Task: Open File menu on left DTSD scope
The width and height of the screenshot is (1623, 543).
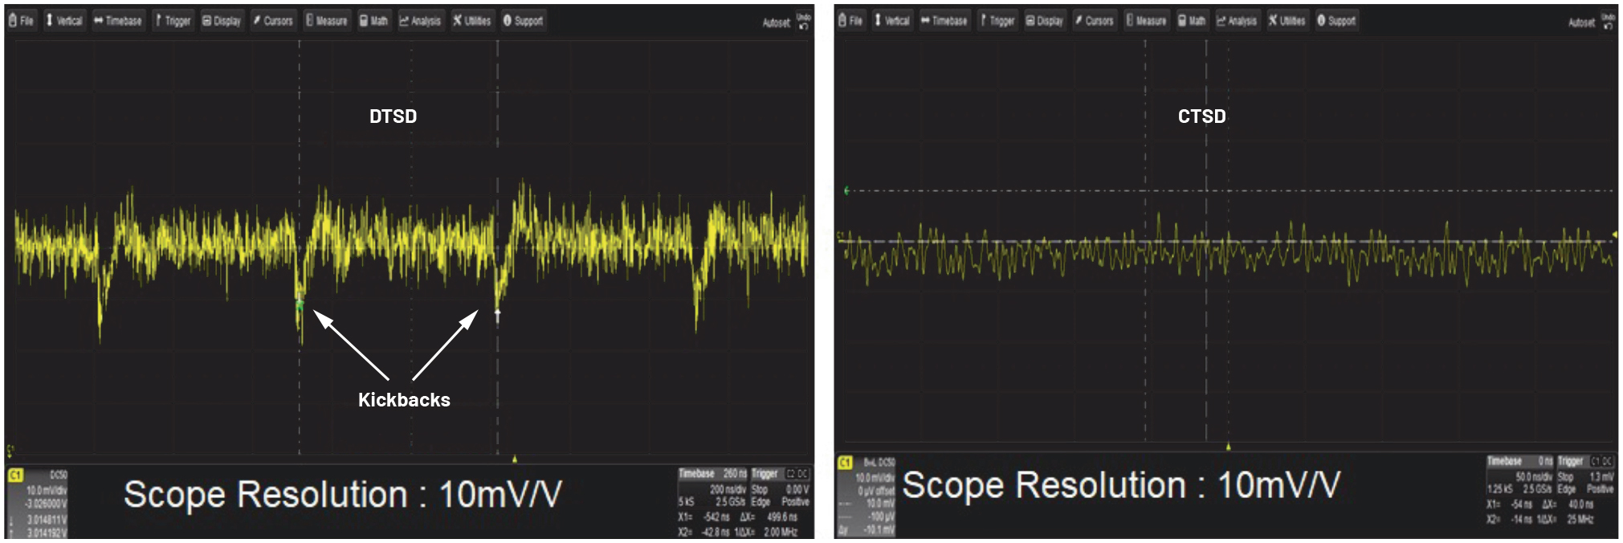Action: click(x=22, y=21)
